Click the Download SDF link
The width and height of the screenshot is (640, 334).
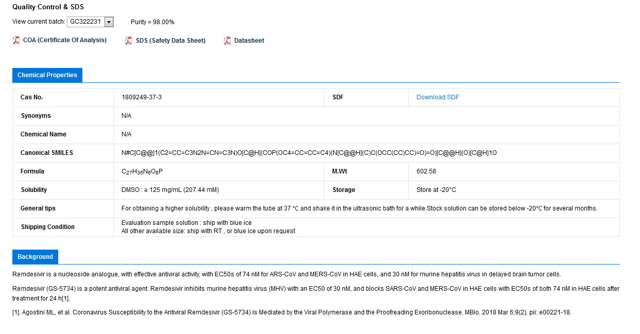(438, 97)
